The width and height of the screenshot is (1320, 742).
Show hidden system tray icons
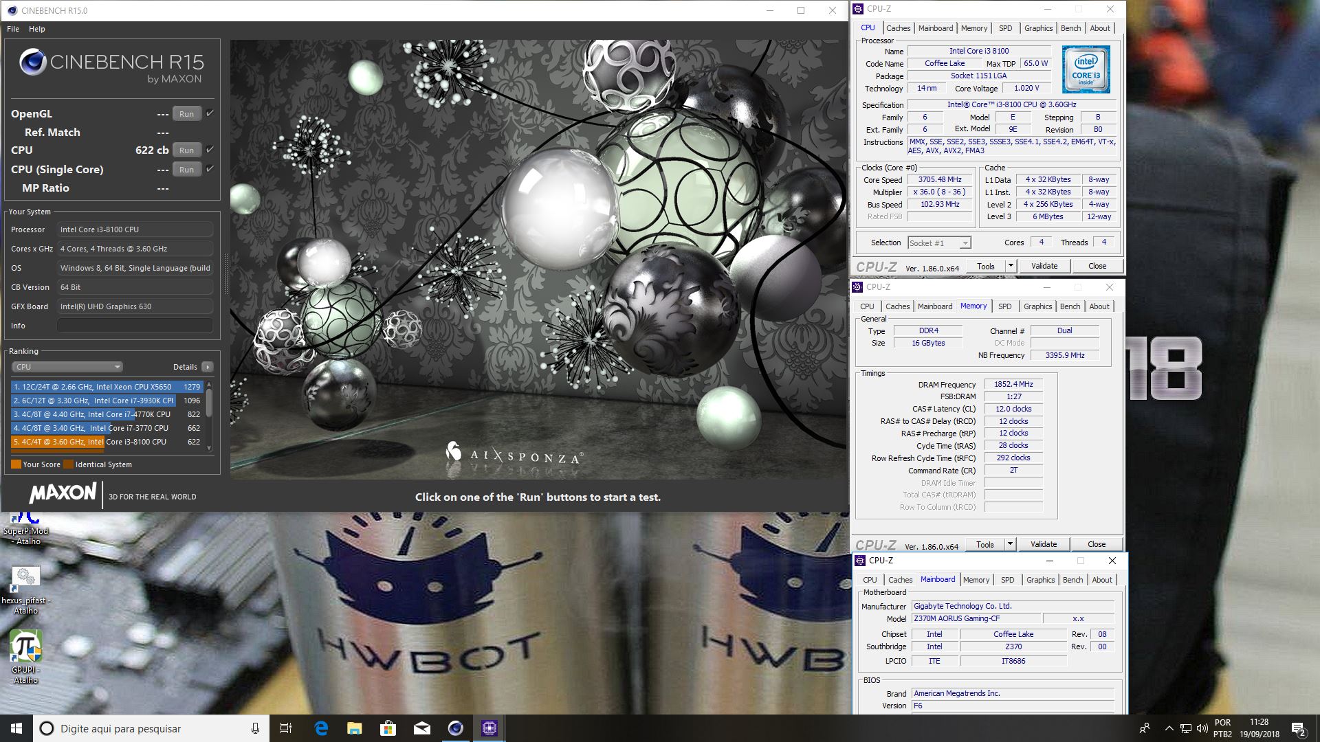1169,728
